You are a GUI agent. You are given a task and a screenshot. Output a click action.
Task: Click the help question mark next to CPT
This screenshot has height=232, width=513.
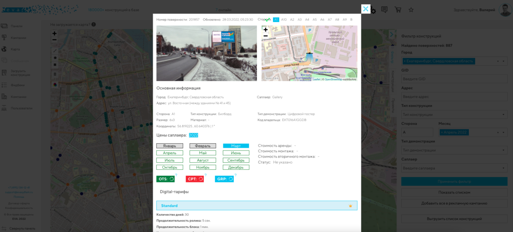[x=205, y=175]
